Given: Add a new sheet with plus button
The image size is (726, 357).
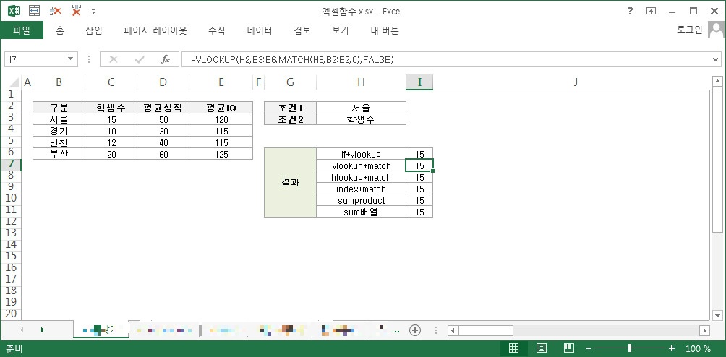Looking at the screenshot, I should [x=415, y=330].
